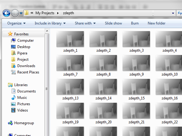Click the Slide show button
The width and height of the screenshot is (182, 136).
coord(113,23)
